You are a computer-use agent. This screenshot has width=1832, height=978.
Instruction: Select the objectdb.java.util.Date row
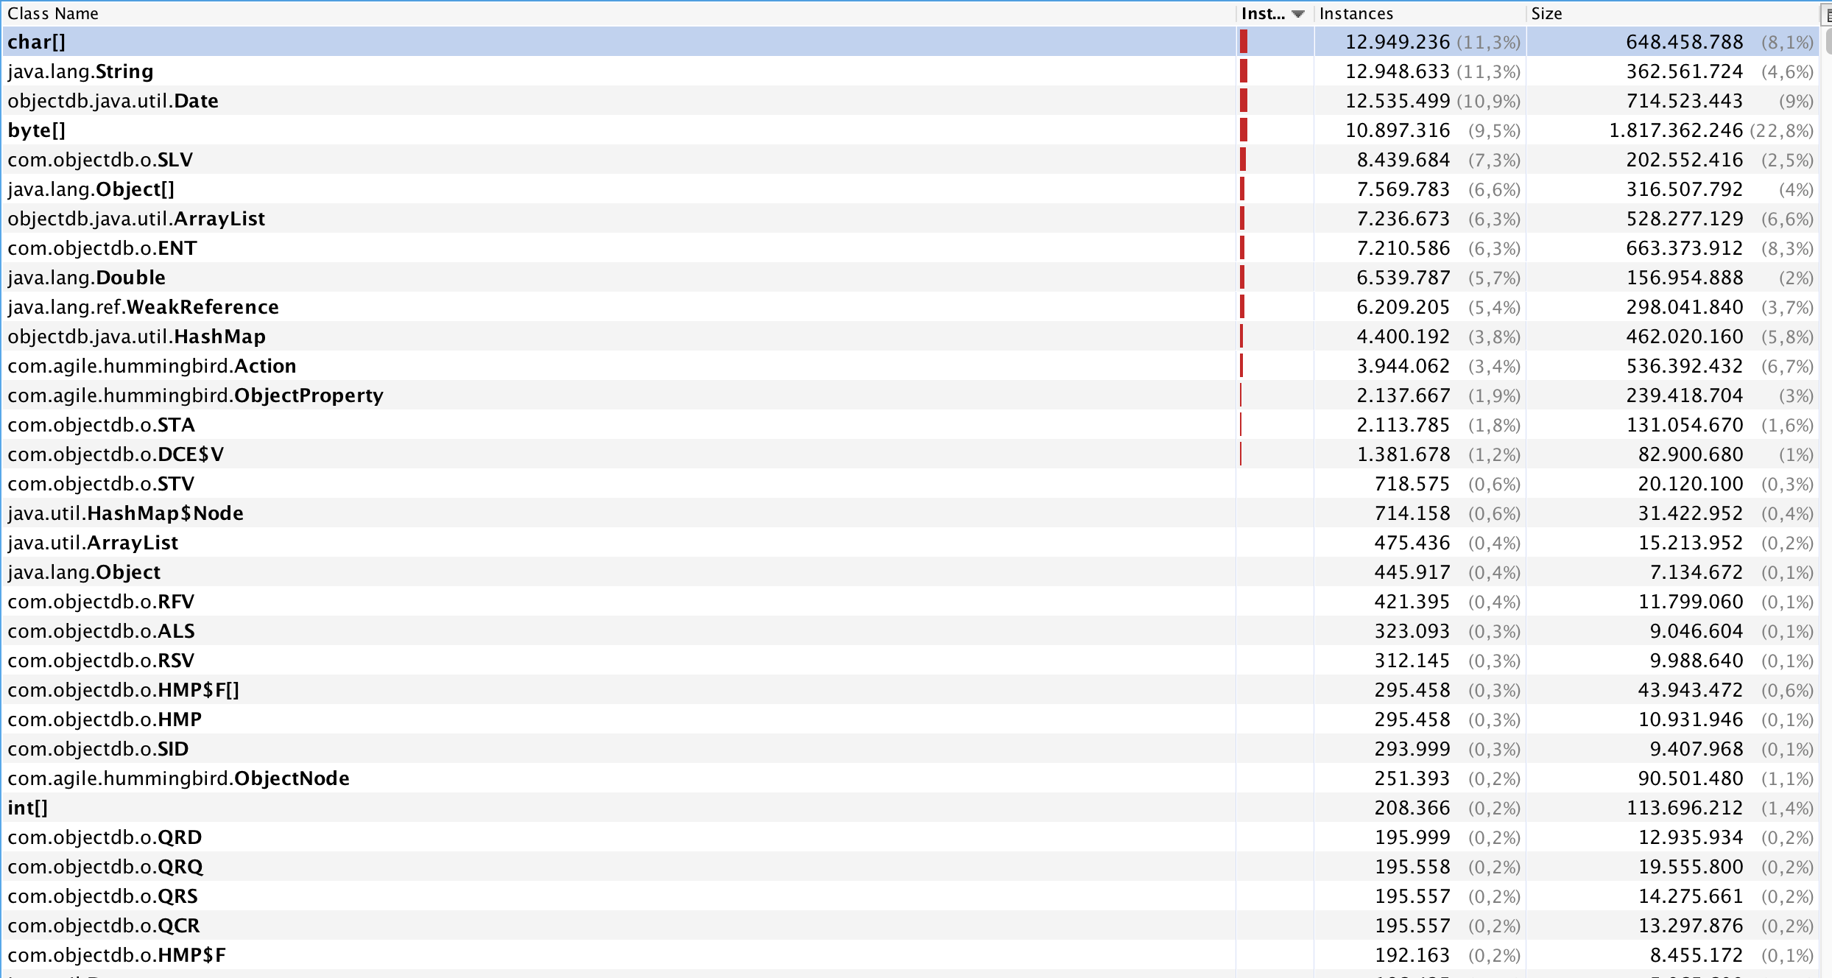[910, 101]
